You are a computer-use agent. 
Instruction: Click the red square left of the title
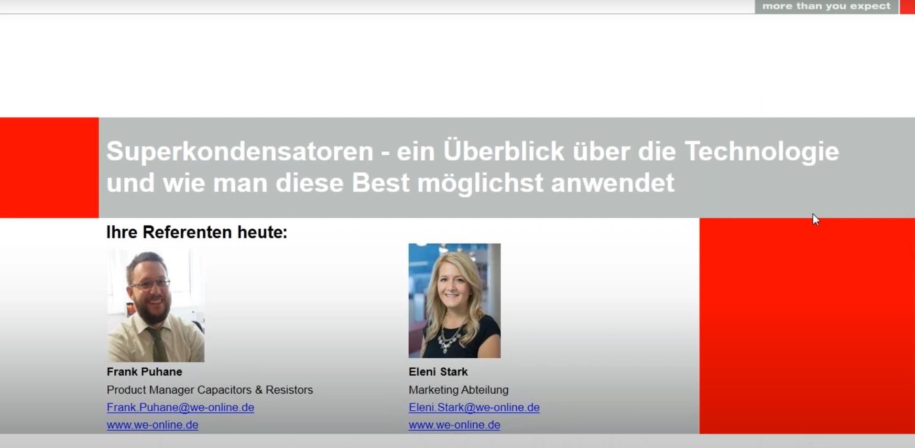49,167
